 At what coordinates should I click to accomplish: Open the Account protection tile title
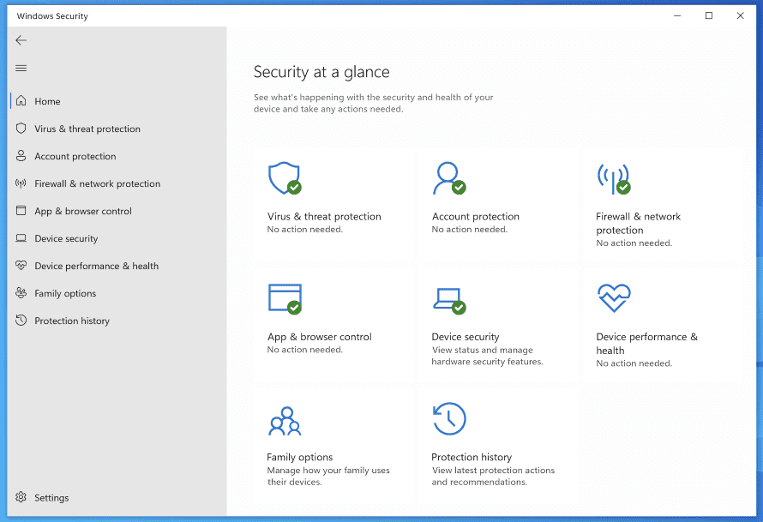tap(476, 217)
